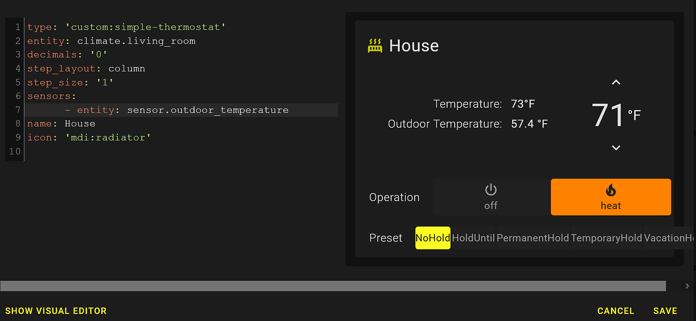Click line number 9 in the YAML editor
This screenshot has width=696, height=321.
18,137
